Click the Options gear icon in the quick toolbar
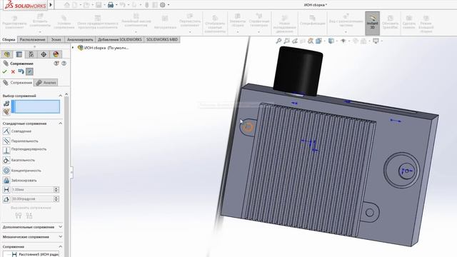This screenshot has height=257, width=457. tap(163, 5)
